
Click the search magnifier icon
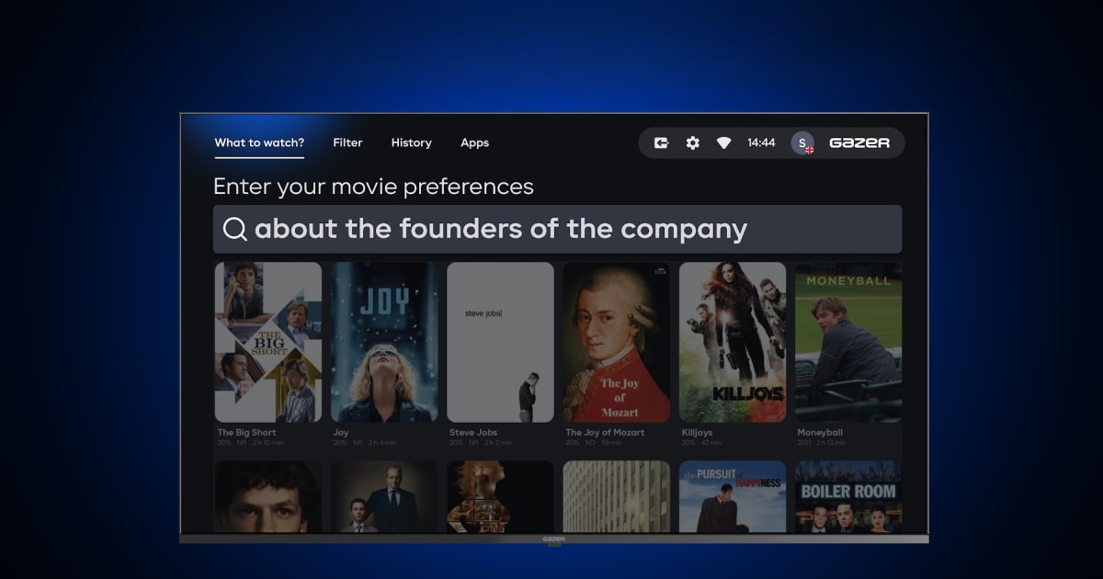pyautogui.click(x=235, y=229)
